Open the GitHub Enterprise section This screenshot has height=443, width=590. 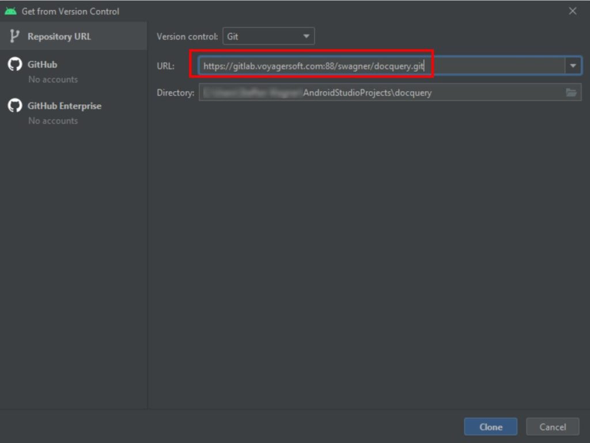tap(64, 106)
